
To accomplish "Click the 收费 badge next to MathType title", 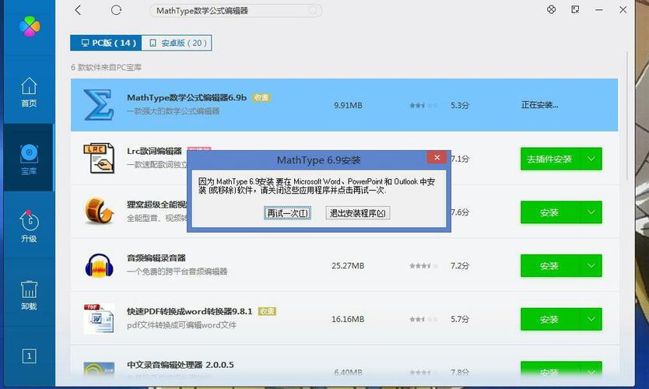I will coord(261,98).
